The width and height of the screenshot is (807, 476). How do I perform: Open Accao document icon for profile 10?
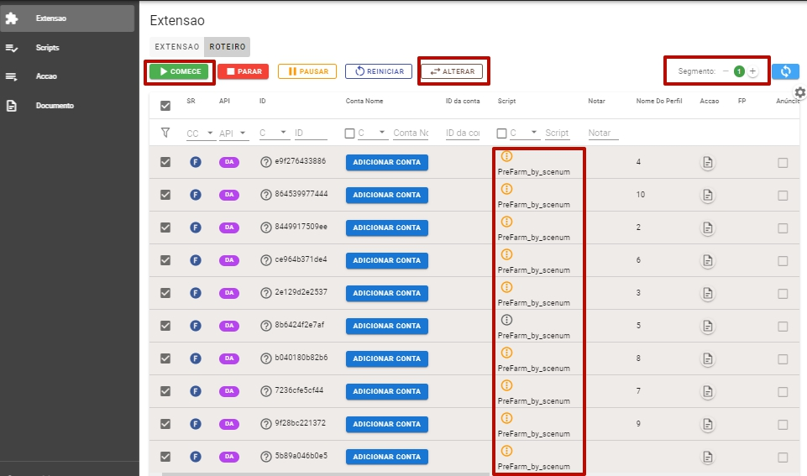tap(708, 196)
